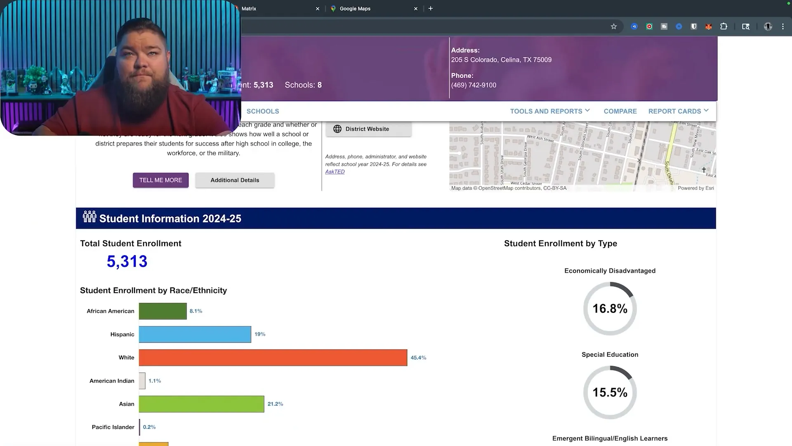The width and height of the screenshot is (792, 446).
Task: Click the Student Enrollment by Type heading
Action: 561,244
